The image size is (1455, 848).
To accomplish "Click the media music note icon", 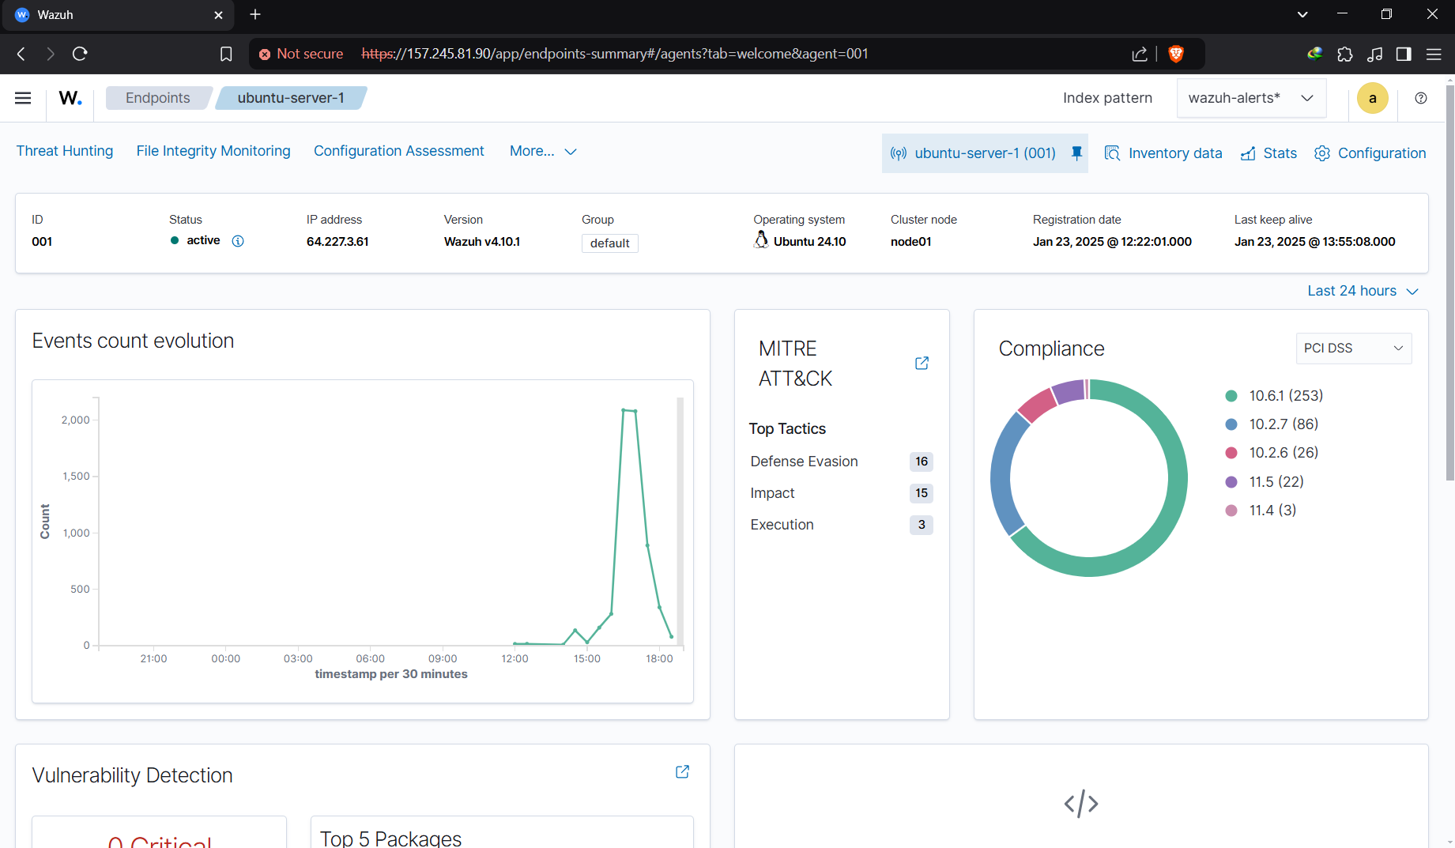I will [1374, 54].
